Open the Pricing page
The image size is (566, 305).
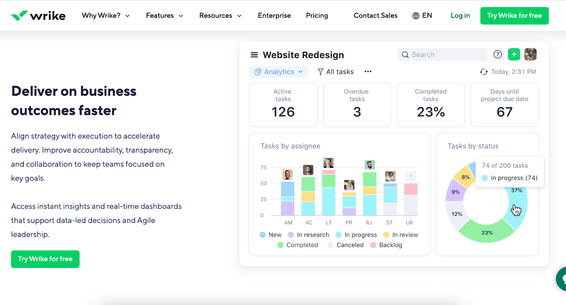click(317, 16)
